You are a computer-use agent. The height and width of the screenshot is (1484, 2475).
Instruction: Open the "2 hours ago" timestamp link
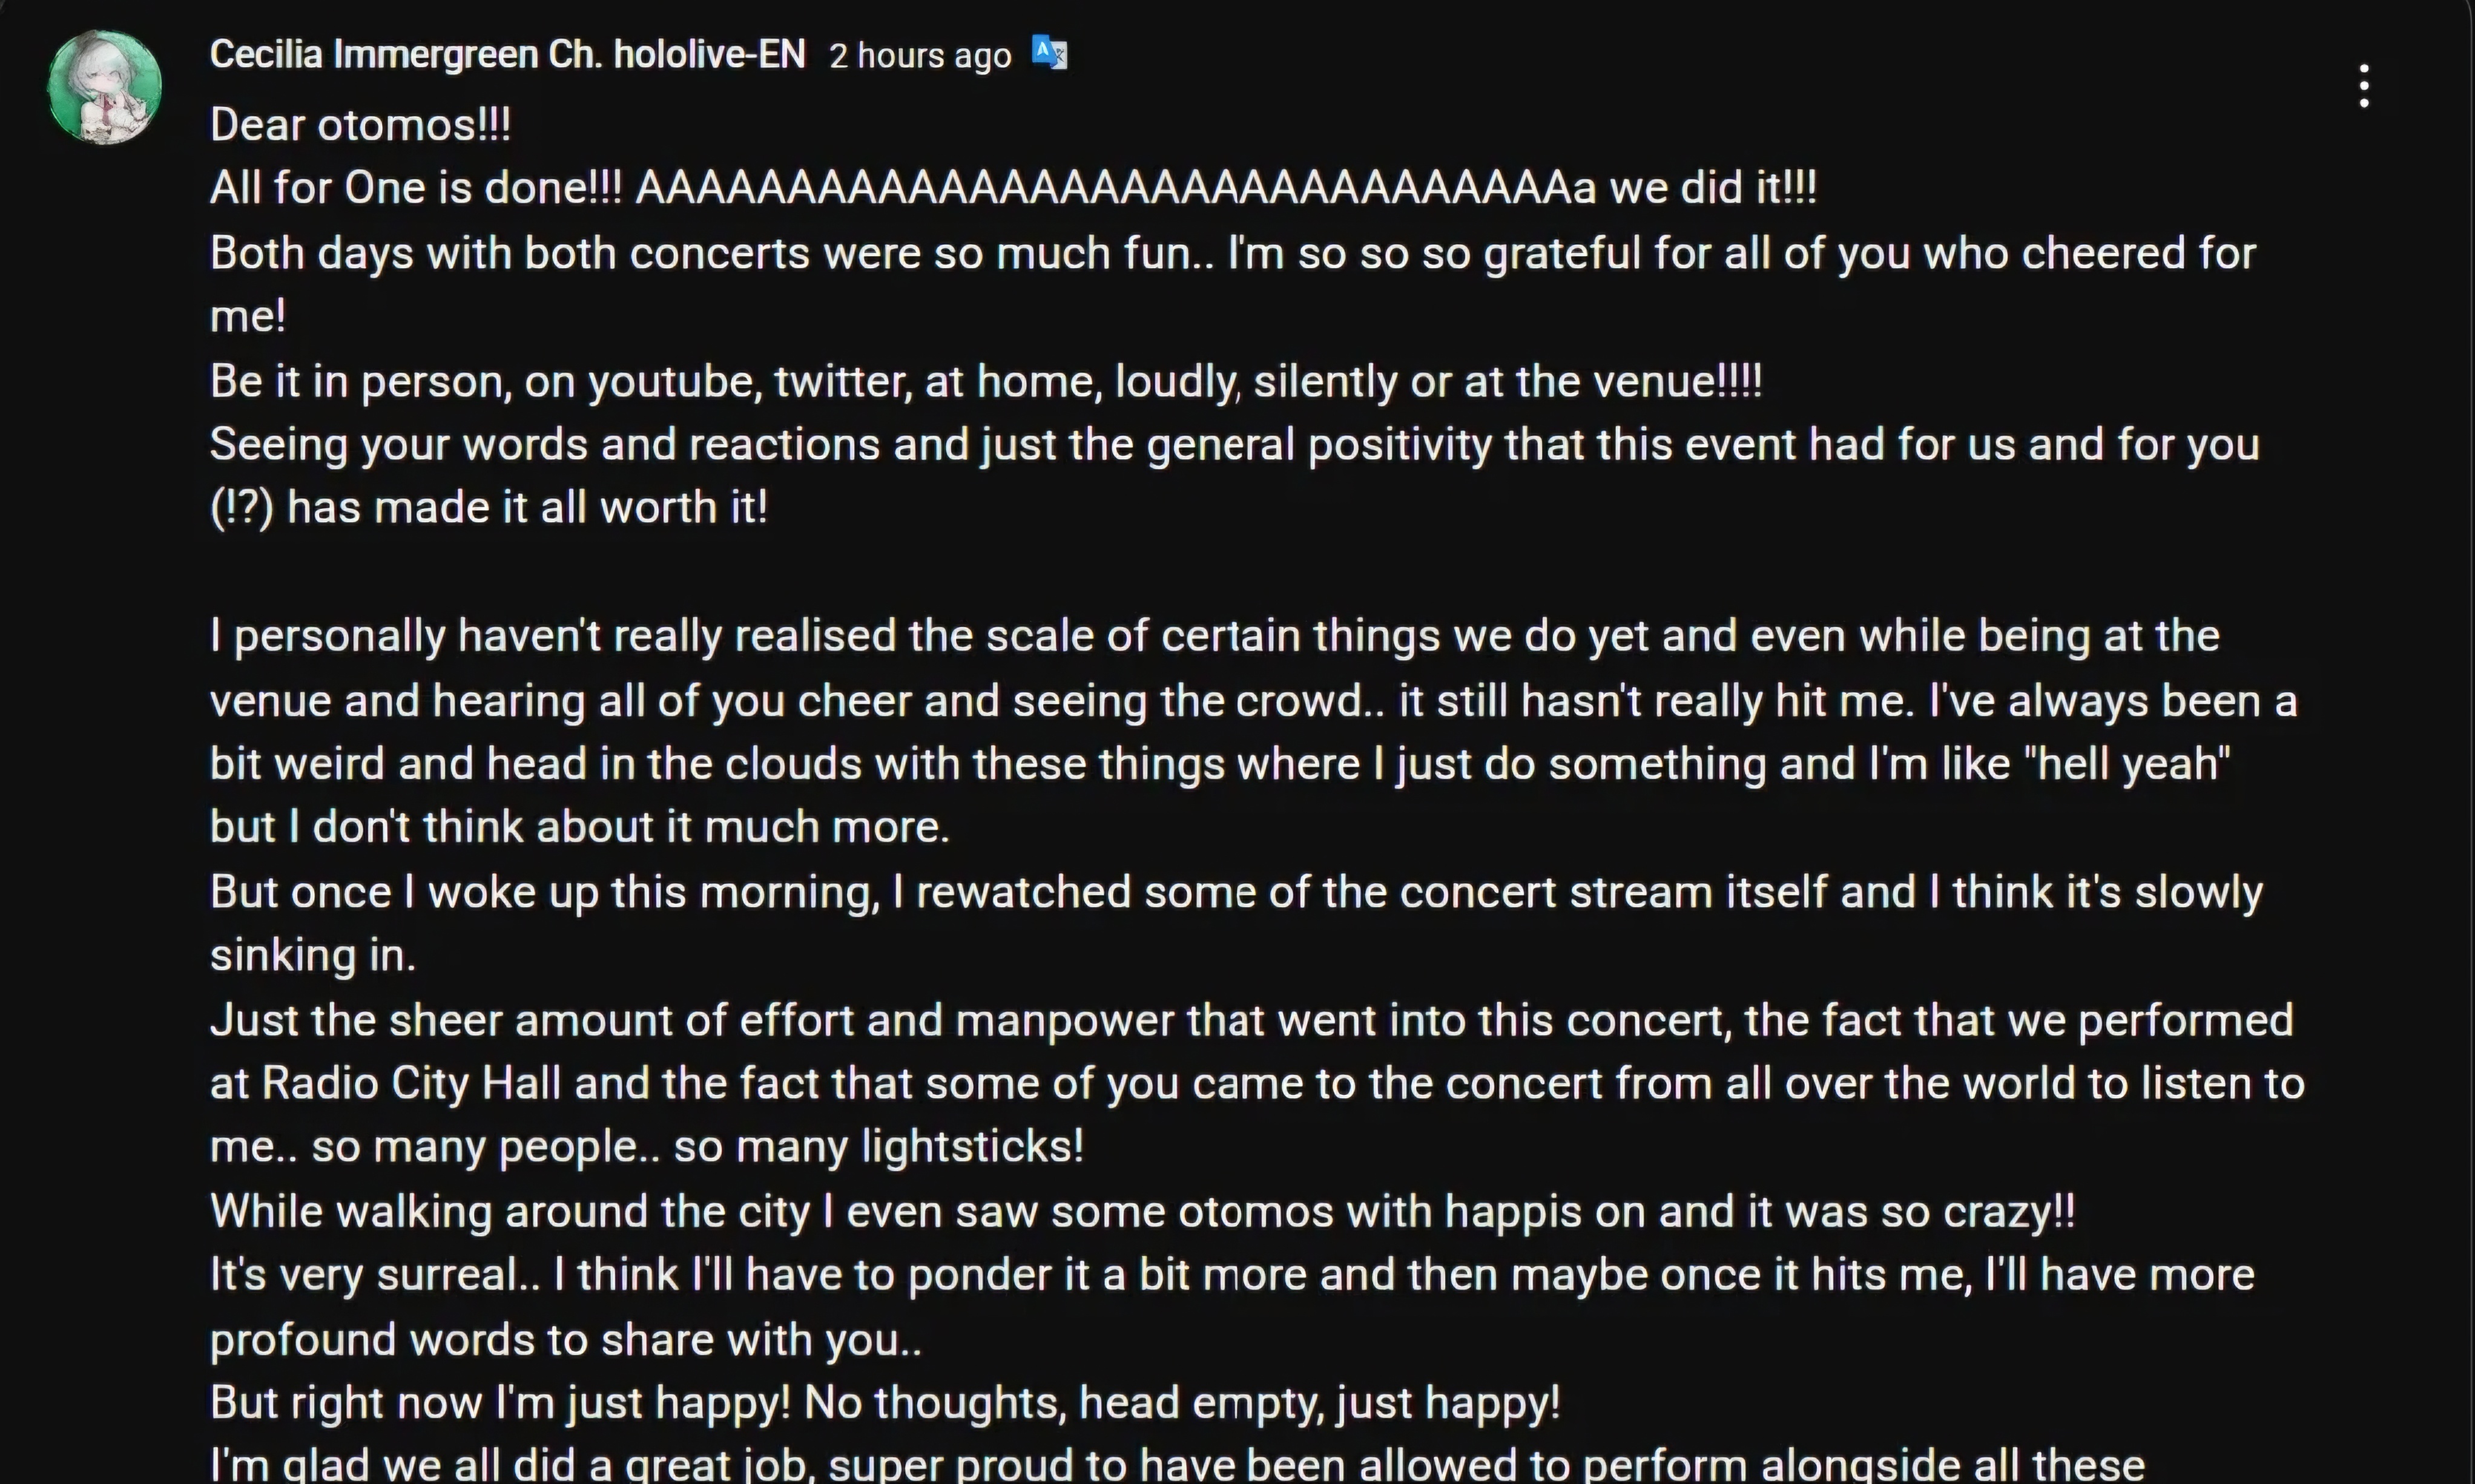(x=920, y=56)
